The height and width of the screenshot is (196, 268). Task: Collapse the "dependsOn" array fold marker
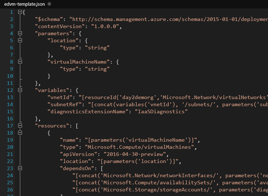click(20, 168)
